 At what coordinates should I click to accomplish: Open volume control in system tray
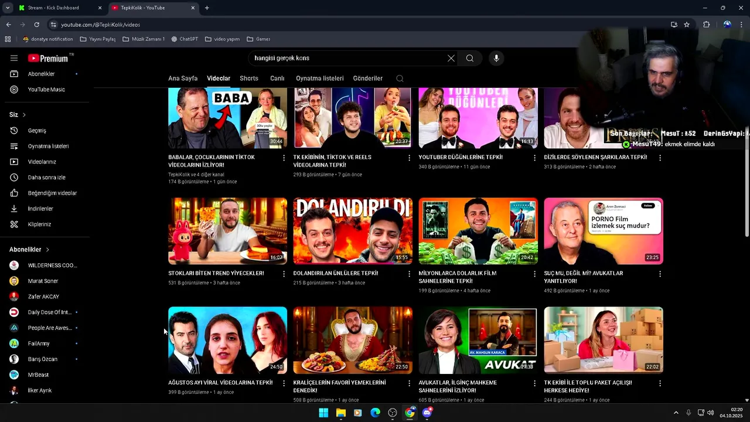point(711,413)
